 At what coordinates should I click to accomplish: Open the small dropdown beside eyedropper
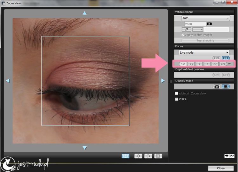point(198,30)
